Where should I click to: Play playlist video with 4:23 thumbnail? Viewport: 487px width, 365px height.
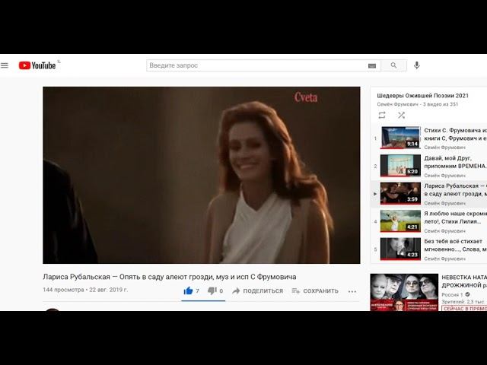point(400,249)
